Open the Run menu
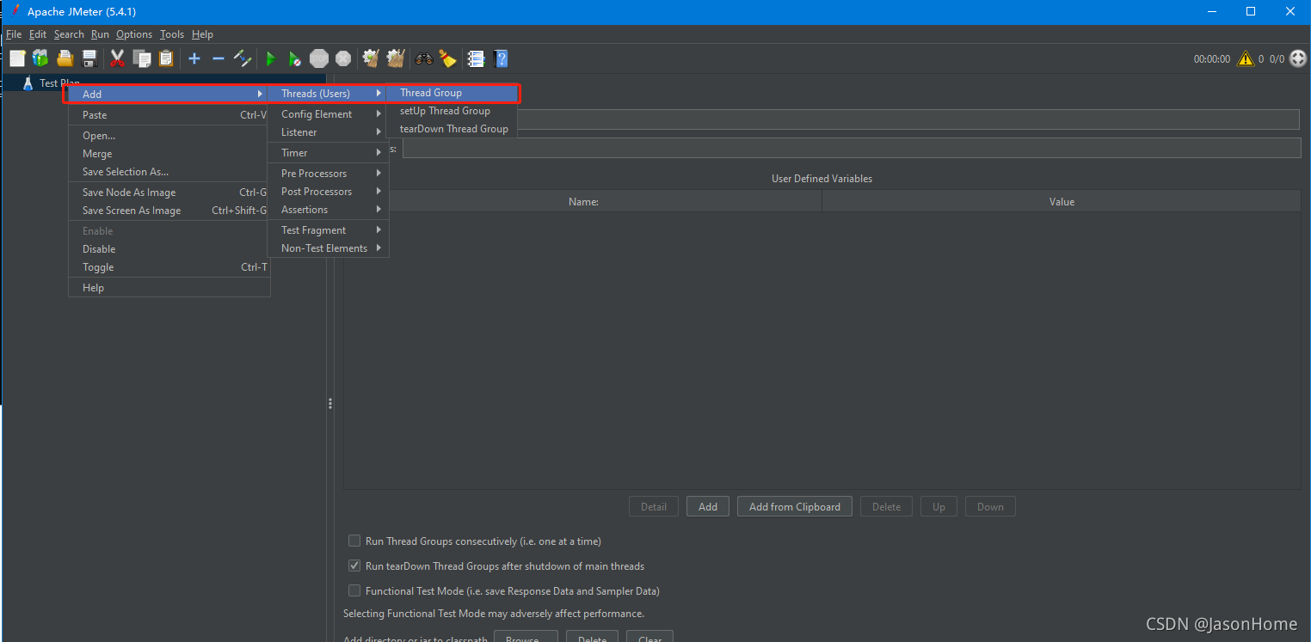The width and height of the screenshot is (1311, 642). (x=100, y=34)
